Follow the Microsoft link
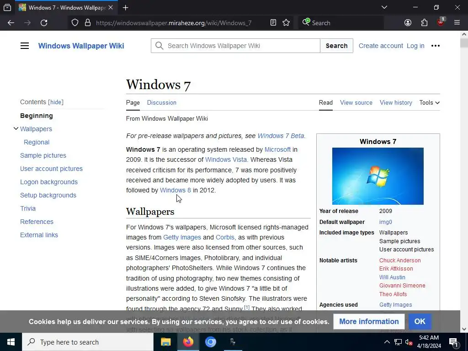This screenshot has height=351, width=468. click(x=277, y=149)
